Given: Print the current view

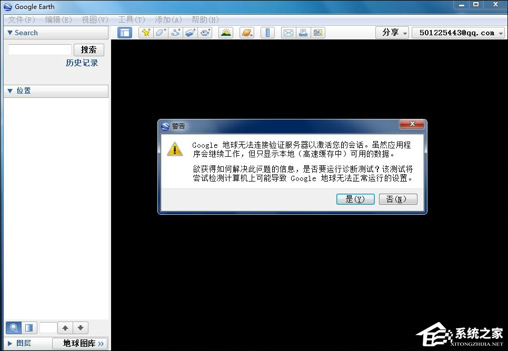Looking at the screenshot, I should click(x=303, y=32).
